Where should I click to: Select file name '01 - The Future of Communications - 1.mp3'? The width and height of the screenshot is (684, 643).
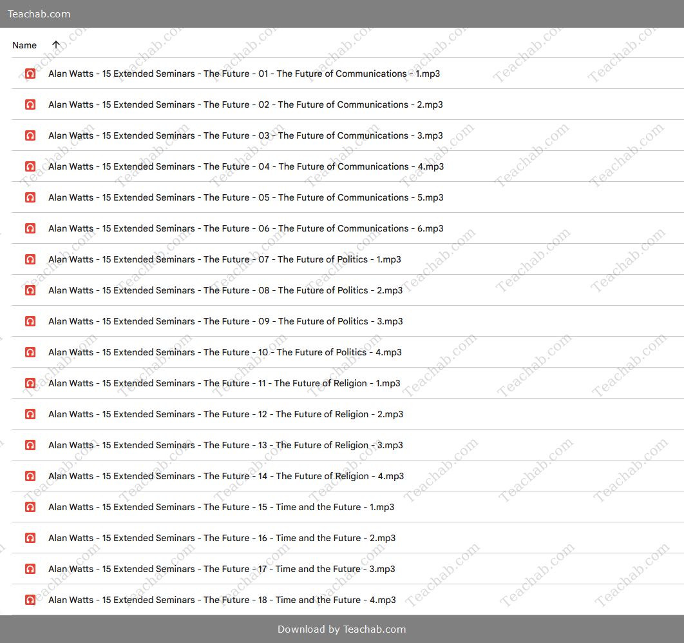pos(244,74)
